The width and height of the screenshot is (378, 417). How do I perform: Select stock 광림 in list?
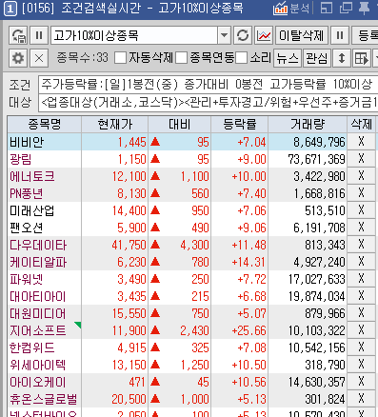pyautogui.click(x=21, y=159)
